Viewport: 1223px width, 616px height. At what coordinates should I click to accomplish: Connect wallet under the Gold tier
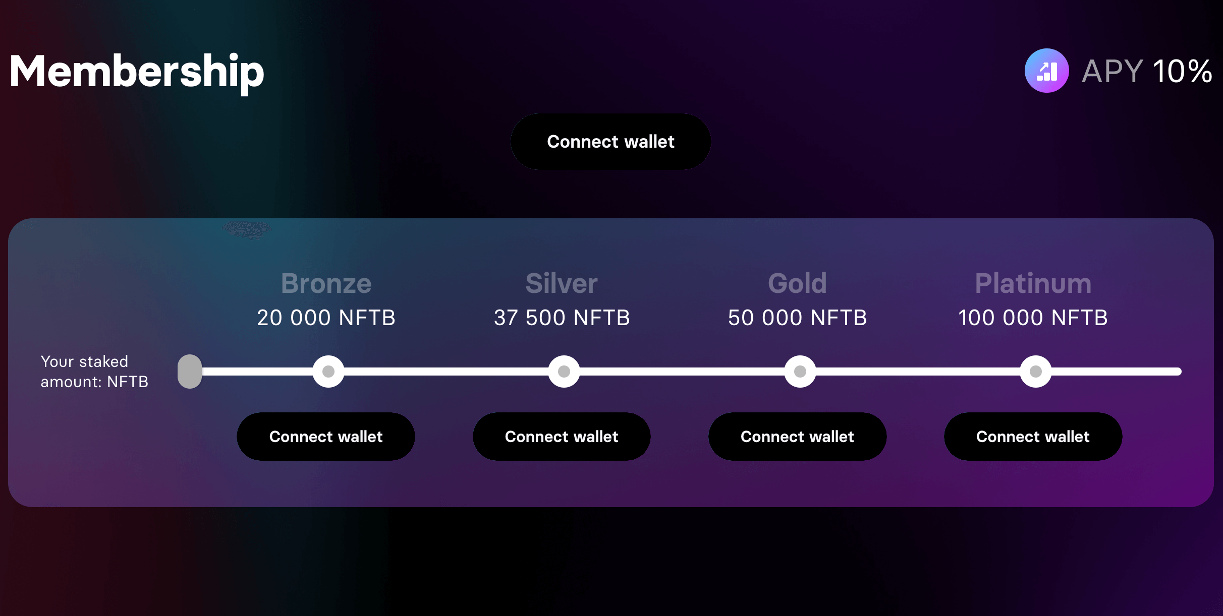[x=797, y=437]
